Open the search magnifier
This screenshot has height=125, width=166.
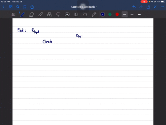18,7
